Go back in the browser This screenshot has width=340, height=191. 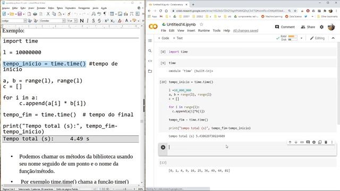click(149, 11)
